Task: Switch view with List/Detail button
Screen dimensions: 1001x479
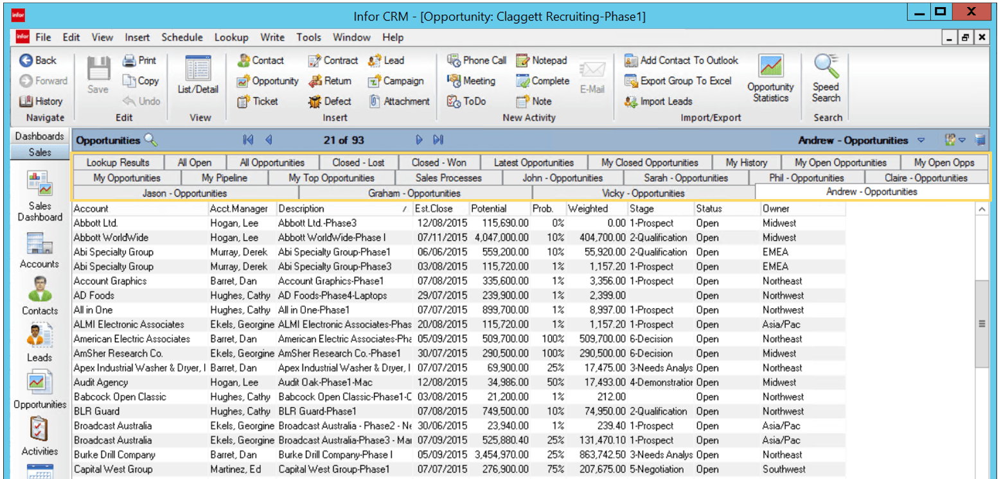Action: tap(198, 76)
